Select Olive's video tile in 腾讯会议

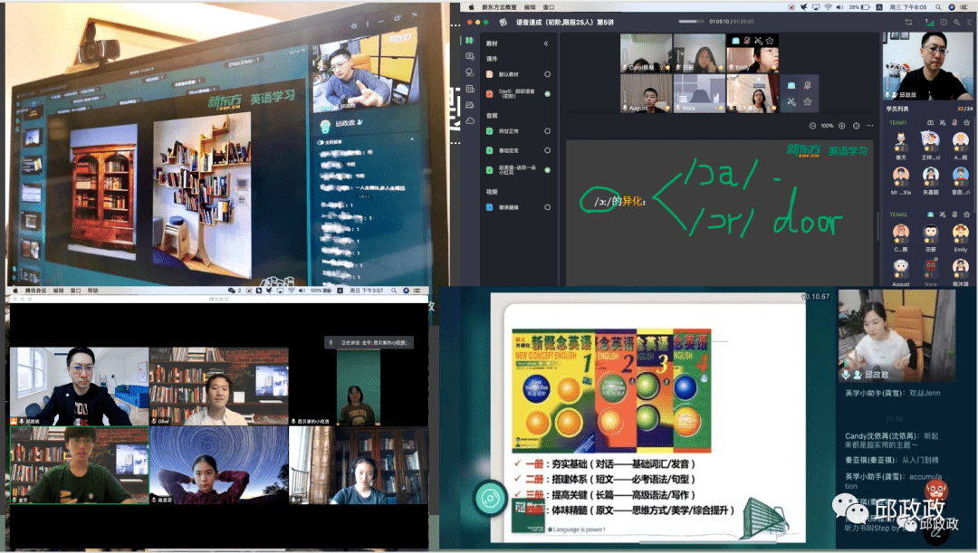(219, 386)
